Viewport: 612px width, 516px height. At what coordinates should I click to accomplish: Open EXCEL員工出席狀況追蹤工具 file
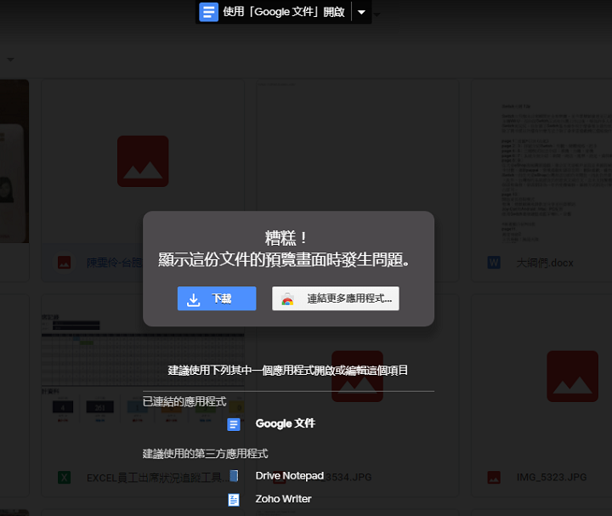click(x=158, y=478)
